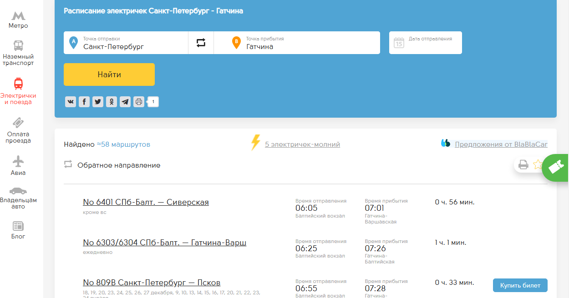Add schedule to favorites star
The height and width of the screenshot is (298, 569).
point(538,164)
